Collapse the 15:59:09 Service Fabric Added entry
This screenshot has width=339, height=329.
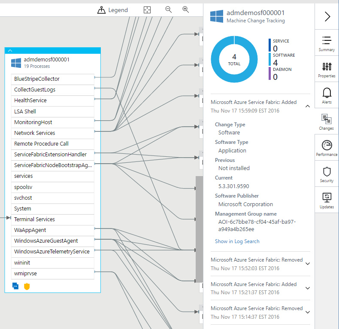(307, 106)
